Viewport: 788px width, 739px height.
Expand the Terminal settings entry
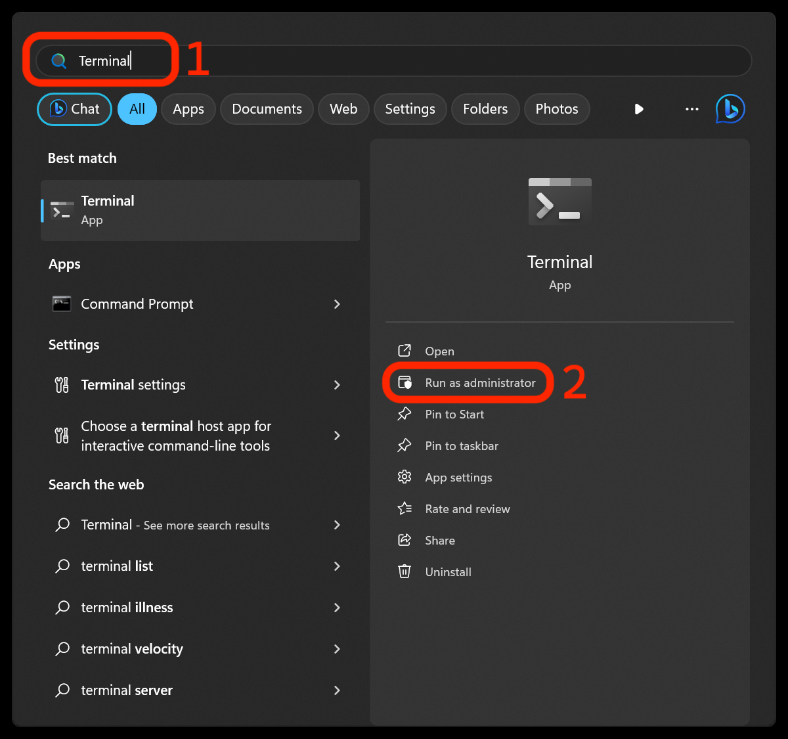point(337,385)
